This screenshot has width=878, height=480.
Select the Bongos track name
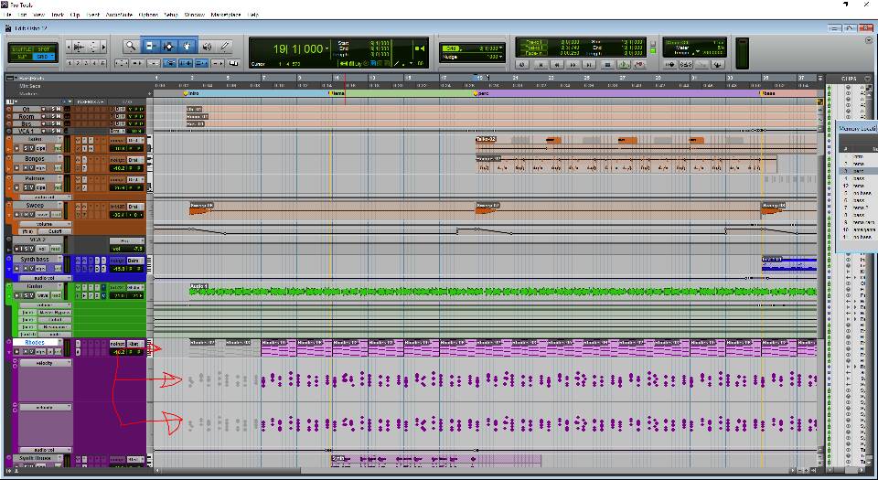click(x=35, y=159)
